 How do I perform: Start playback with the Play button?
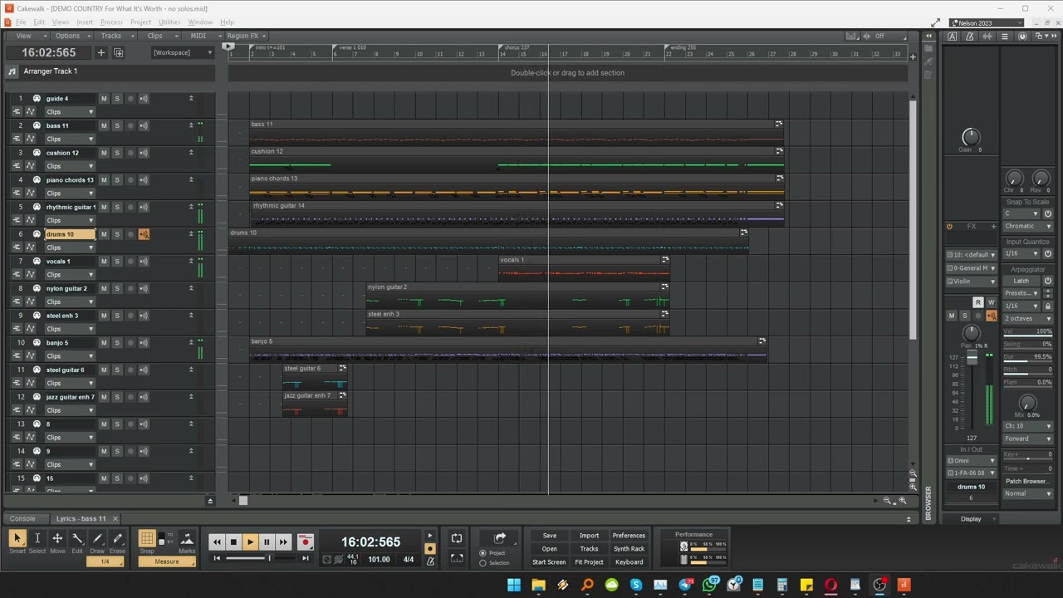(x=250, y=542)
